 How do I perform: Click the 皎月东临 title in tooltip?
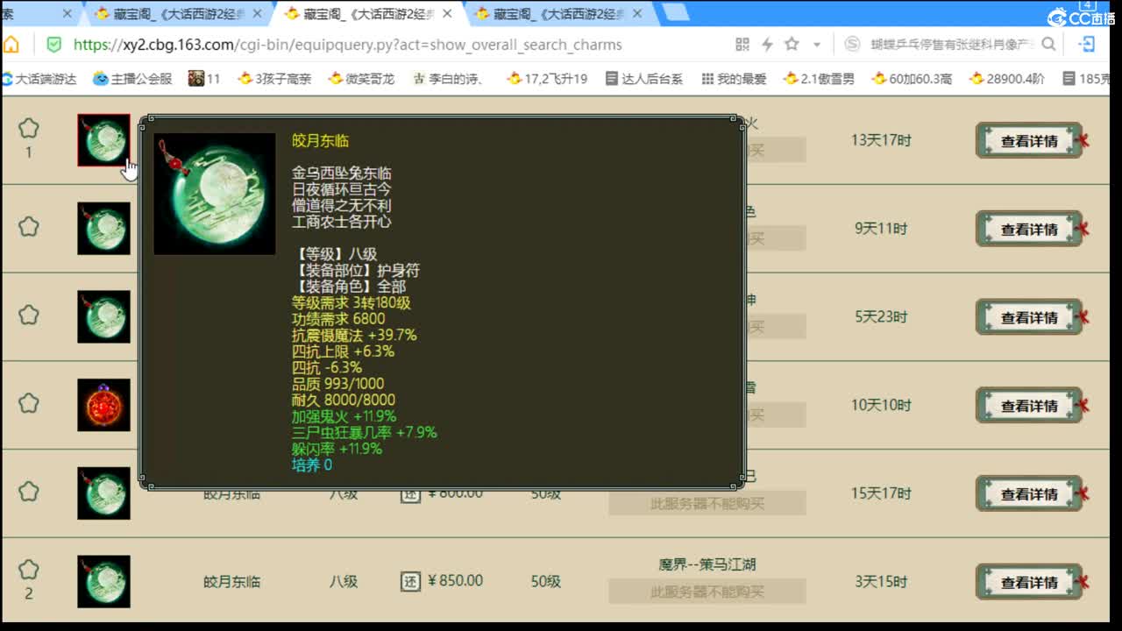click(x=320, y=141)
